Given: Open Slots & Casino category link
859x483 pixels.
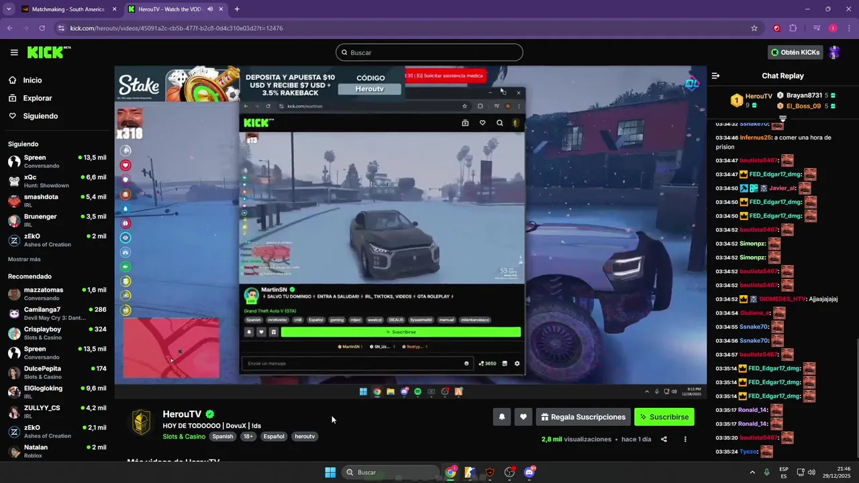Looking at the screenshot, I should 184,436.
